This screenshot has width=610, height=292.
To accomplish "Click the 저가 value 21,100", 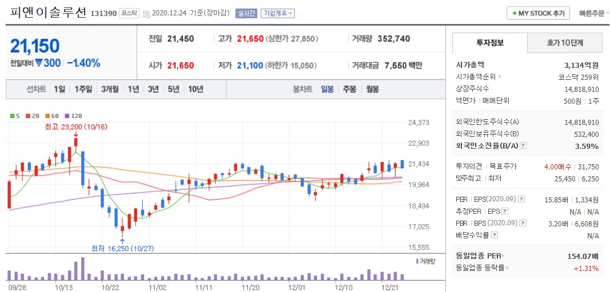I will [x=250, y=66].
